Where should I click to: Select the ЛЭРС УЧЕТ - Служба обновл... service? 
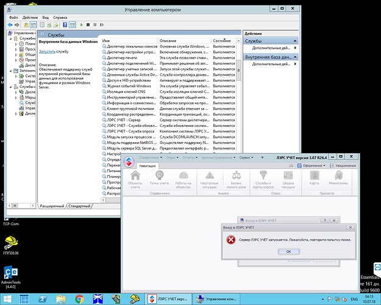[x=168, y=126]
